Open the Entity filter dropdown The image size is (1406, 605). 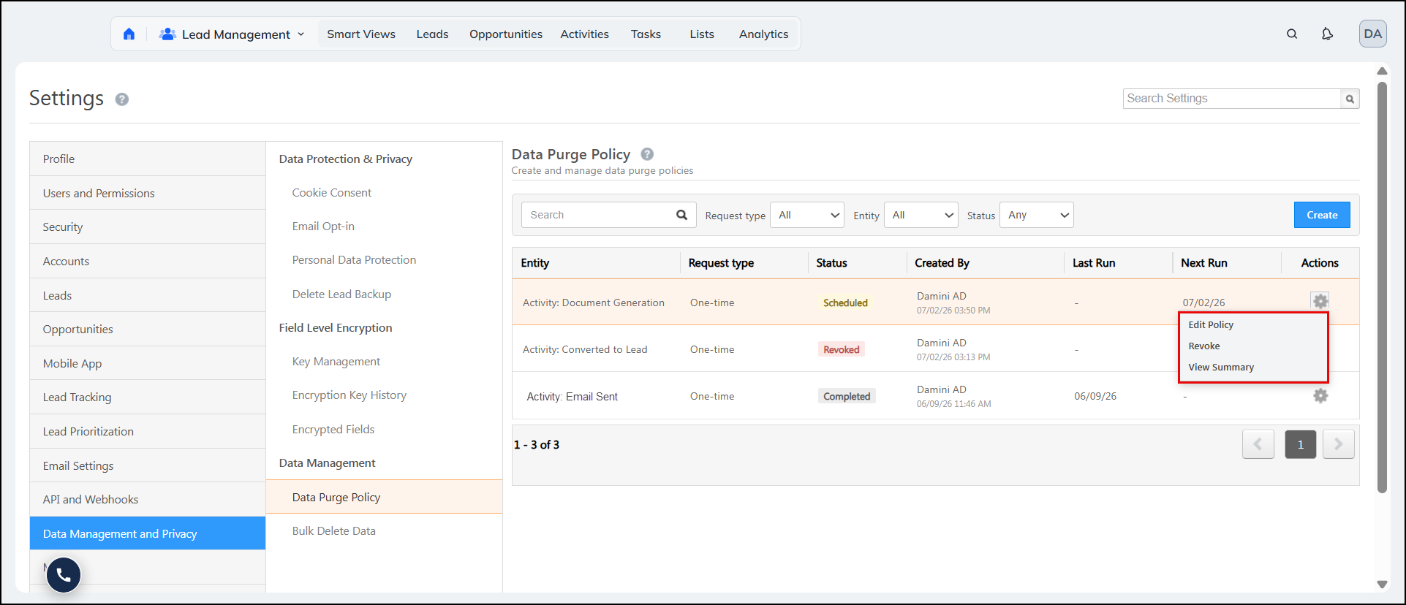[921, 215]
